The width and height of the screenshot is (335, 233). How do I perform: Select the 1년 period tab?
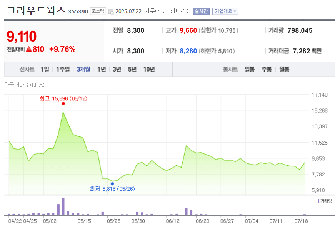[x=102, y=69]
